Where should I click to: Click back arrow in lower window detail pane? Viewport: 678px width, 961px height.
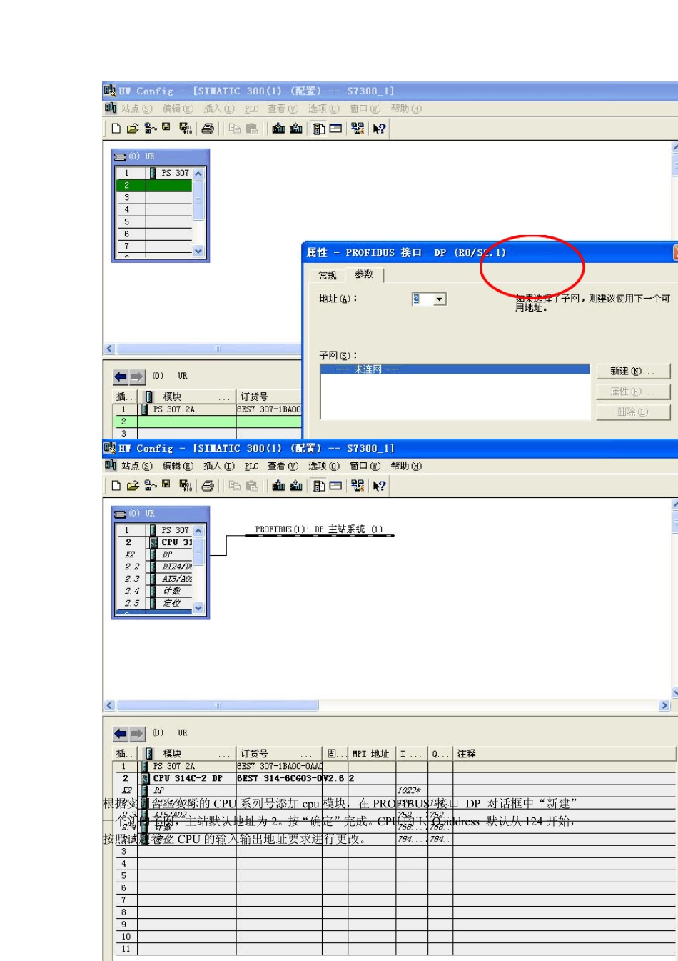pos(121,734)
